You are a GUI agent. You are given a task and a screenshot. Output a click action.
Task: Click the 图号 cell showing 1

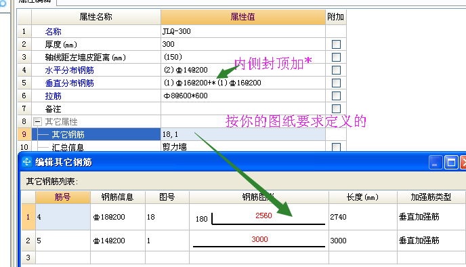click(167, 241)
